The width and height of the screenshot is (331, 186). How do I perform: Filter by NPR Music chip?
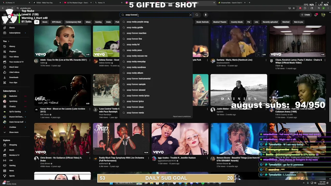[56, 22]
